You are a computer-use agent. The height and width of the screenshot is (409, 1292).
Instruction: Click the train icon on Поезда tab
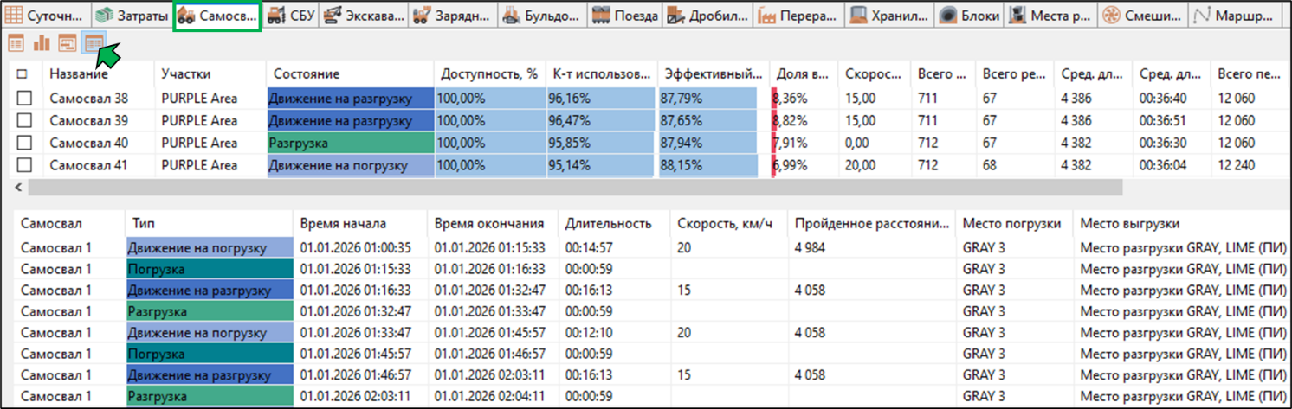point(601,16)
